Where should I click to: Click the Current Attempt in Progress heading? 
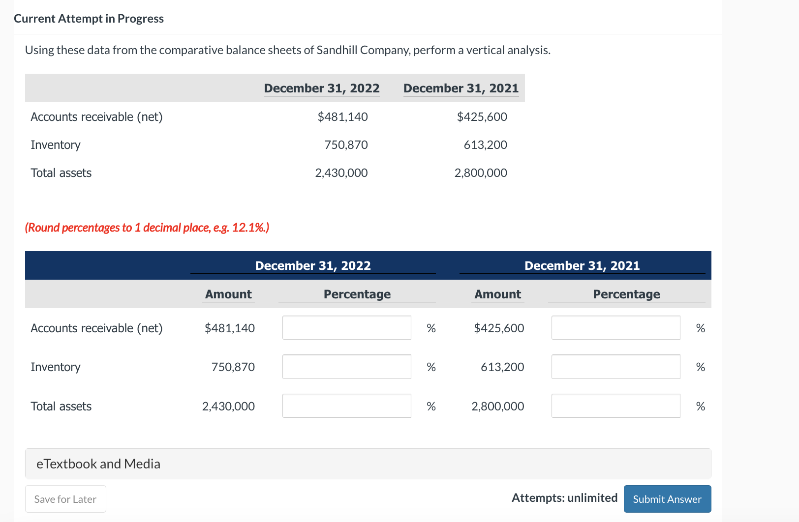coord(89,18)
